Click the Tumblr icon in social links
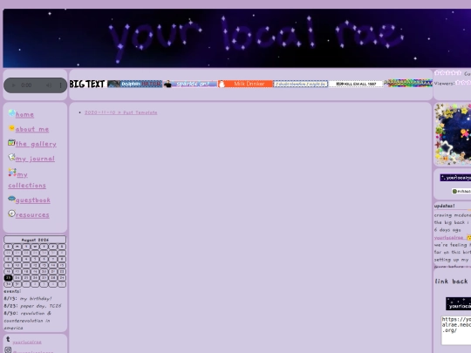 click(x=8, y=340)
